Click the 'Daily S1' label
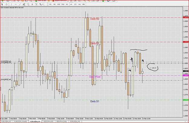 95,101
